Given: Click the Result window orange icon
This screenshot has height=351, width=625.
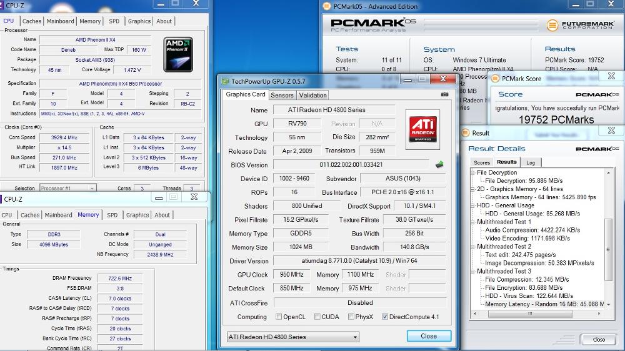Looking at the screenshot, I should coord(465,132).
